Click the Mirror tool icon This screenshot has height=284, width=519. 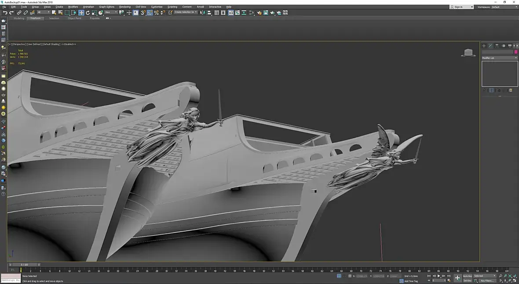coord(202,13)
